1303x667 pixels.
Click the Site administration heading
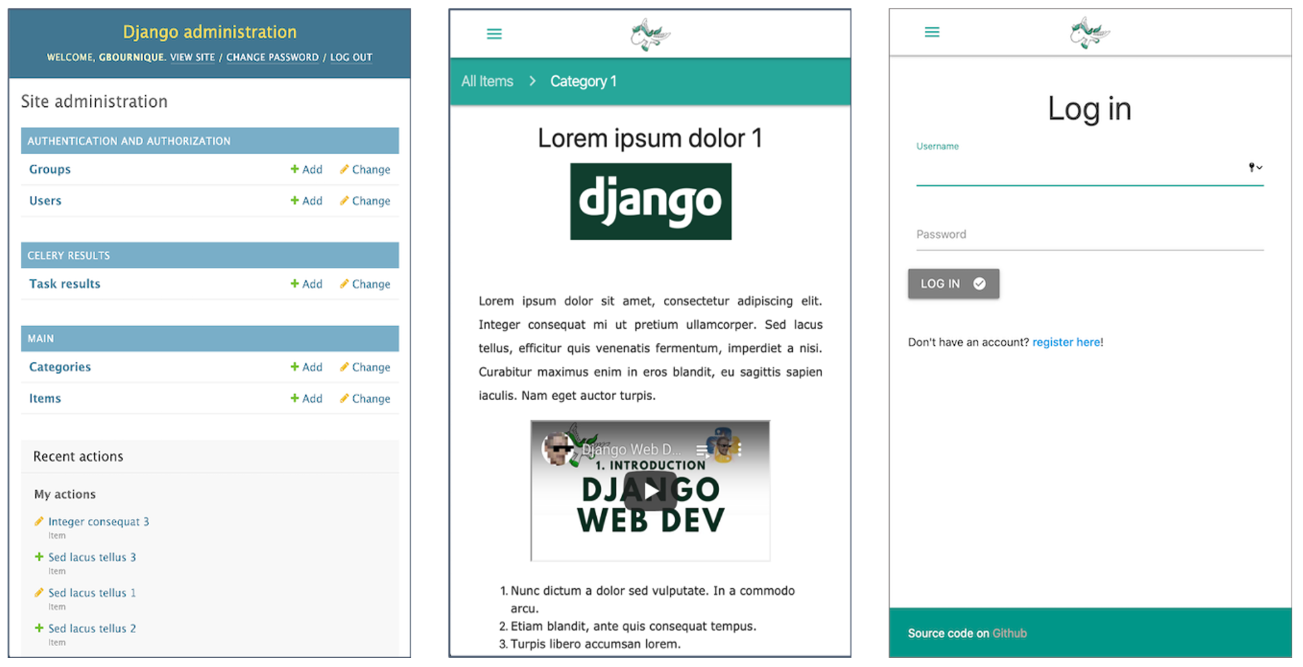pos(94,102)
